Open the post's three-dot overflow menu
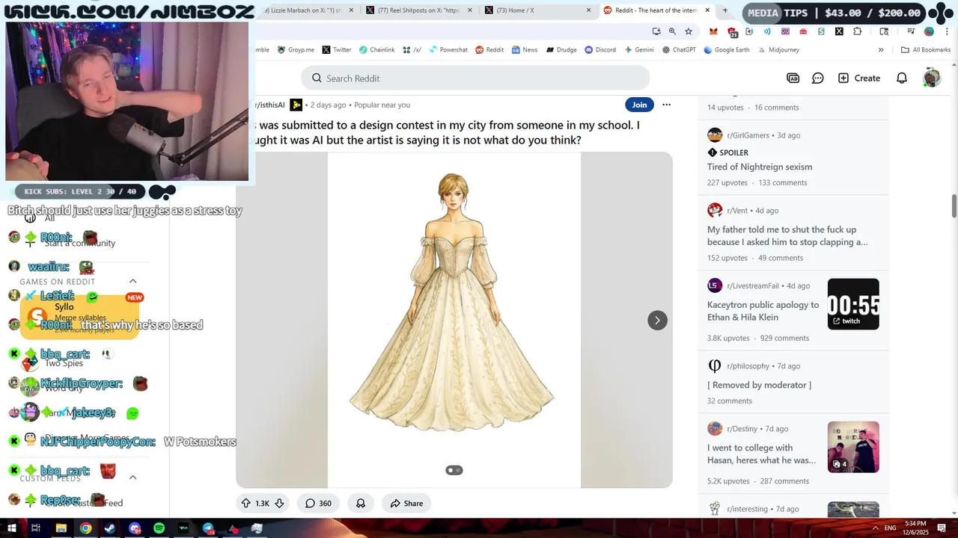 coord(666,105)
